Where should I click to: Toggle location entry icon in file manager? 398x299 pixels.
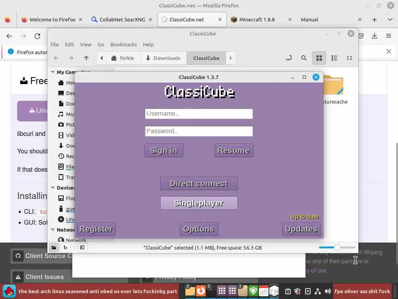tap(289, 58)
